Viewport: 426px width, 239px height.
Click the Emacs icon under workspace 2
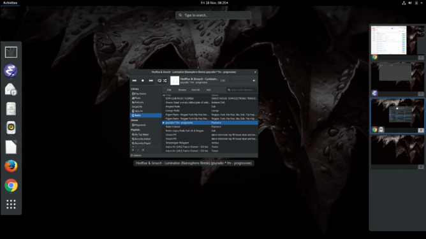point(374,93)
